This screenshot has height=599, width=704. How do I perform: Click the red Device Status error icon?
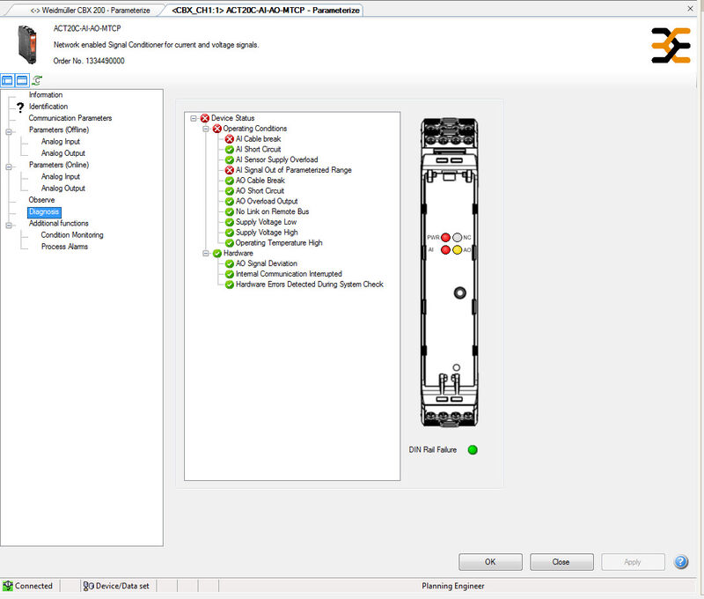point(205,118)
